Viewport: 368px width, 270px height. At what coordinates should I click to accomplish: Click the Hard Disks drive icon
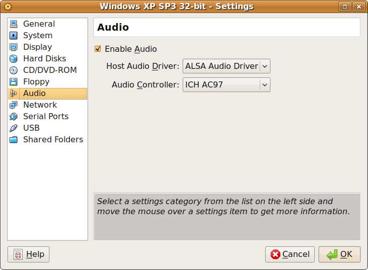pos(14,59)
